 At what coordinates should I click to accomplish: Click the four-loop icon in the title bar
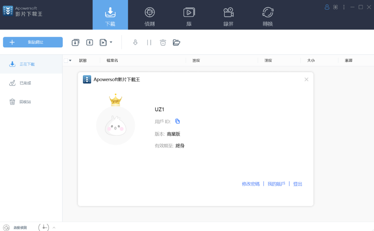[335, 7]
